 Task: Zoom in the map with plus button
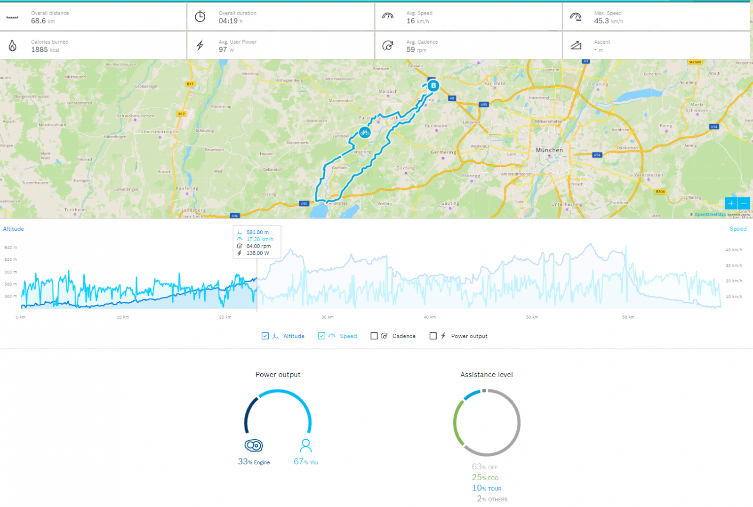(x=731, y=204)
